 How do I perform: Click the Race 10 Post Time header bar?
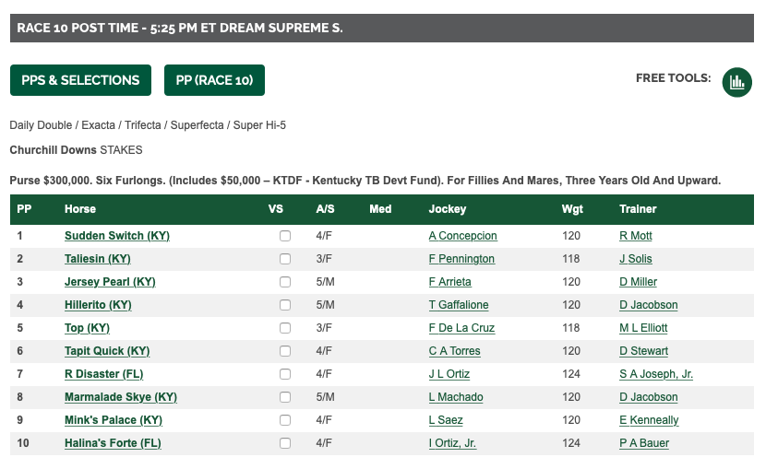381,28
